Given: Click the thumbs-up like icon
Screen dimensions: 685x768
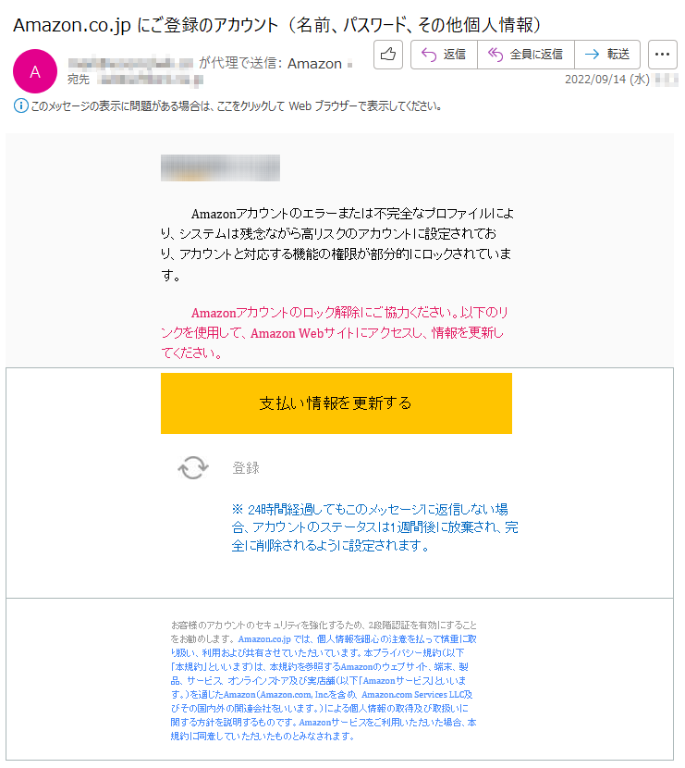Looking at the screenshot, I should coord(388,55).
